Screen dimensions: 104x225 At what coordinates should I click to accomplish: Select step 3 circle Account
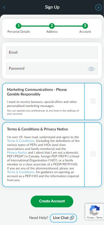[85, 26]
